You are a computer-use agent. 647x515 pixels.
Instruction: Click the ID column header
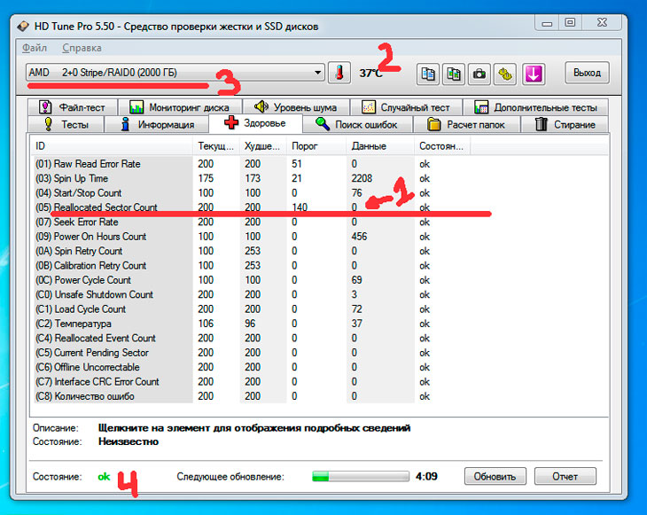(112, 146)
